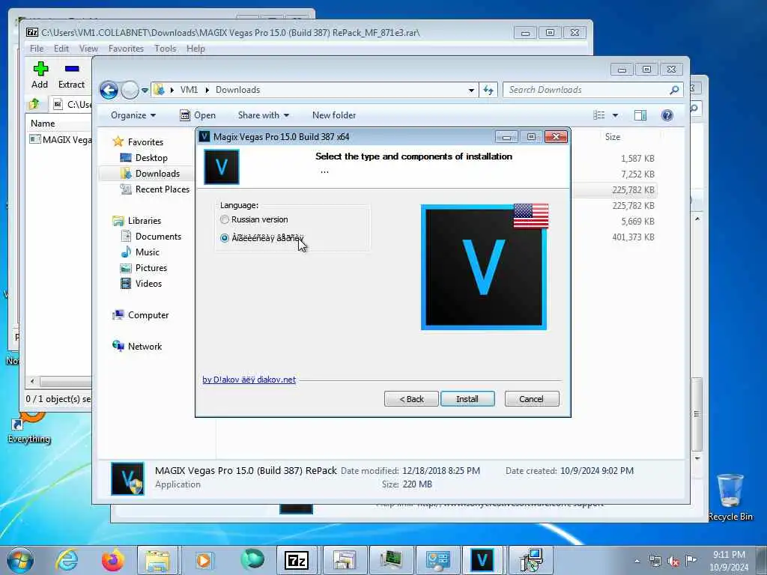Open the Favorites menu in 7-Zip

coord(126,49)
